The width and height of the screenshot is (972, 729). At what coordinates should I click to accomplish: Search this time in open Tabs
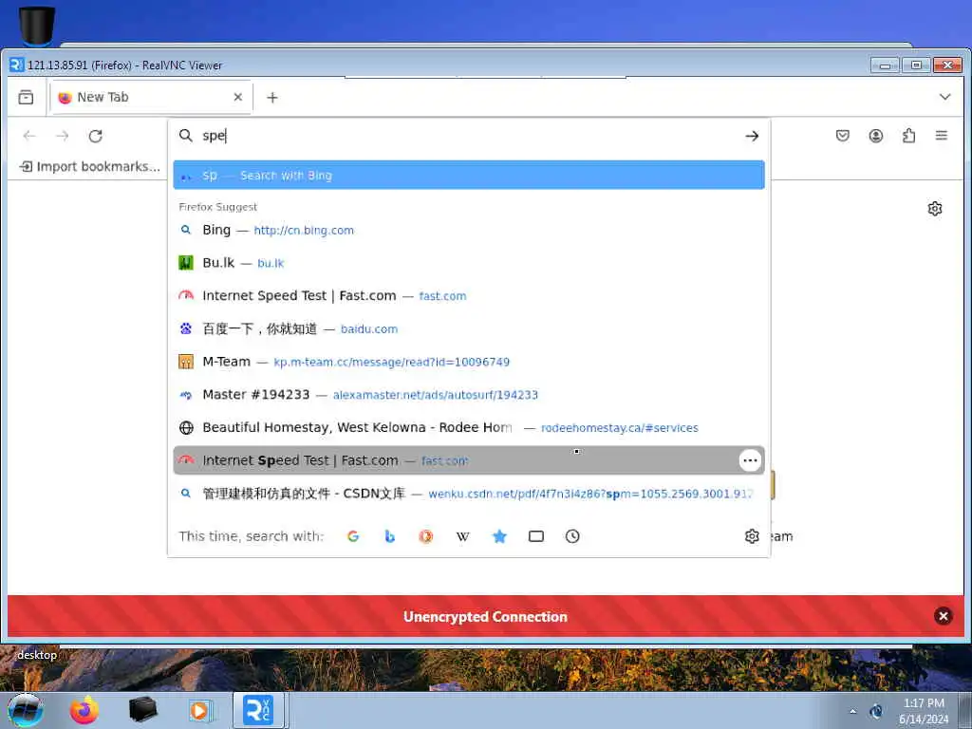[x=536, y=536]
